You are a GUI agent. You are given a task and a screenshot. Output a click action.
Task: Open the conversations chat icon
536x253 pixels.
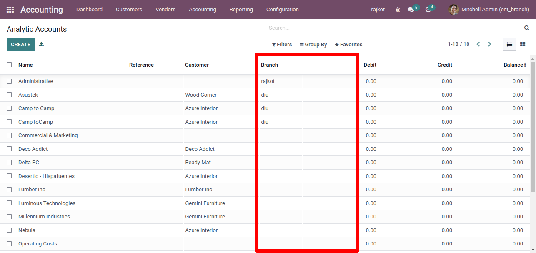[x=411, y=10]
